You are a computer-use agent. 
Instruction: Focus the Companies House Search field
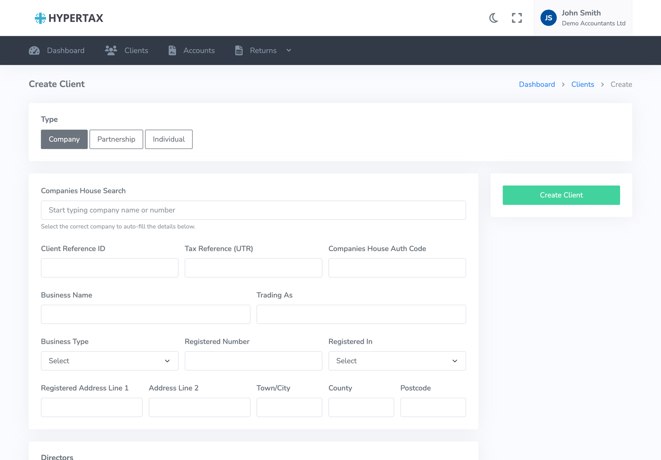click(253, 210)
